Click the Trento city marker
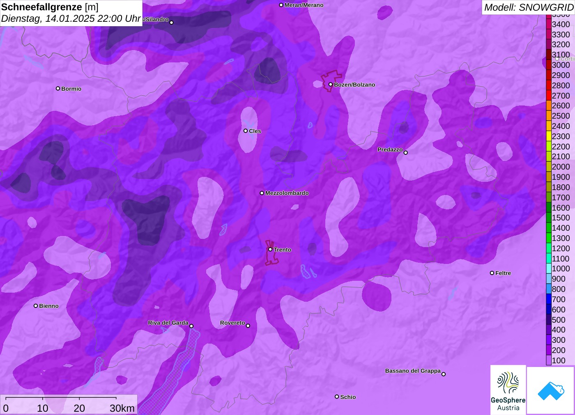 (270, 249)
